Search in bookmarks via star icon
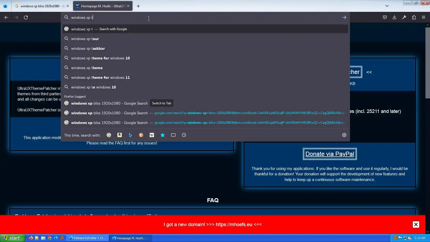 163,135
